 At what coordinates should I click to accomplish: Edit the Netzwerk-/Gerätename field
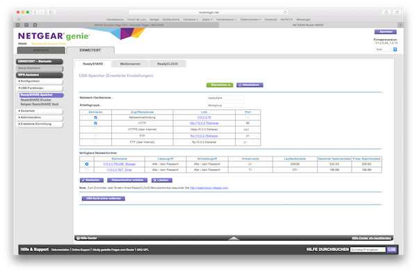click(x=225, y=98)
